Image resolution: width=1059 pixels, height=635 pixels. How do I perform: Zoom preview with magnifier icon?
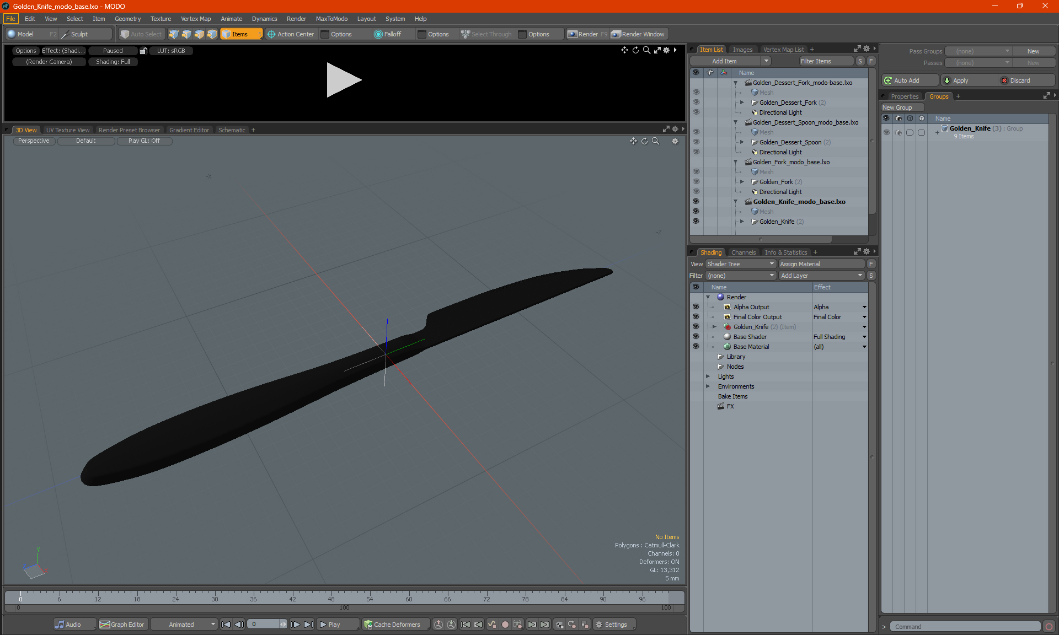[646, 50]
